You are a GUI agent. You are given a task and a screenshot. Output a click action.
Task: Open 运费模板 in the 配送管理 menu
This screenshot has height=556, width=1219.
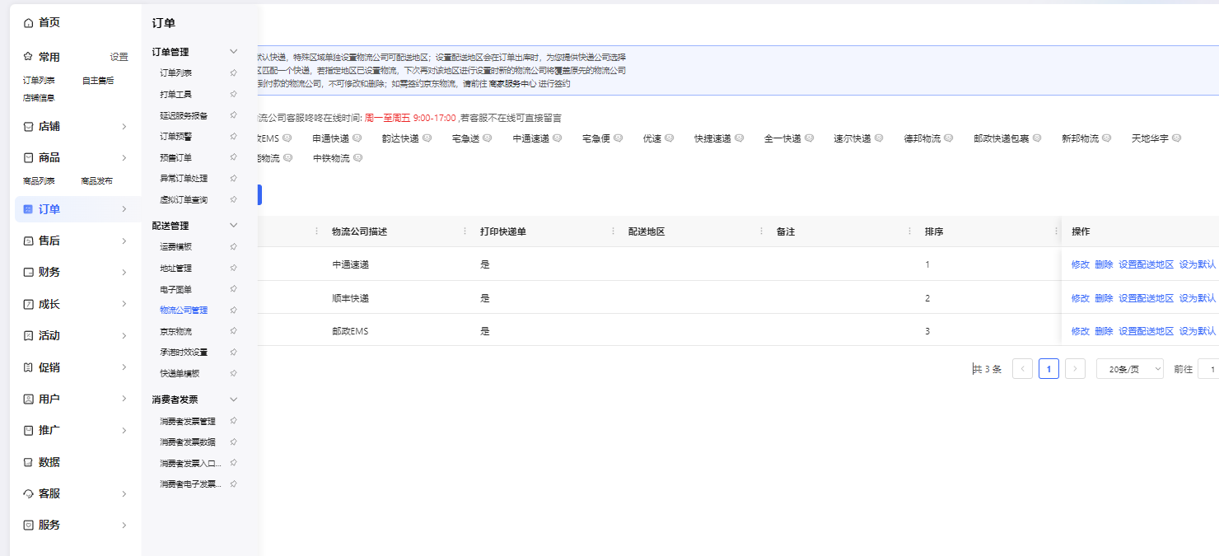(176, 246)
